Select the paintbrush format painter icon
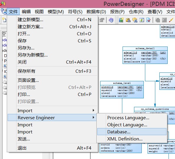Screen dimensions: 175x159 click(171, 20)
